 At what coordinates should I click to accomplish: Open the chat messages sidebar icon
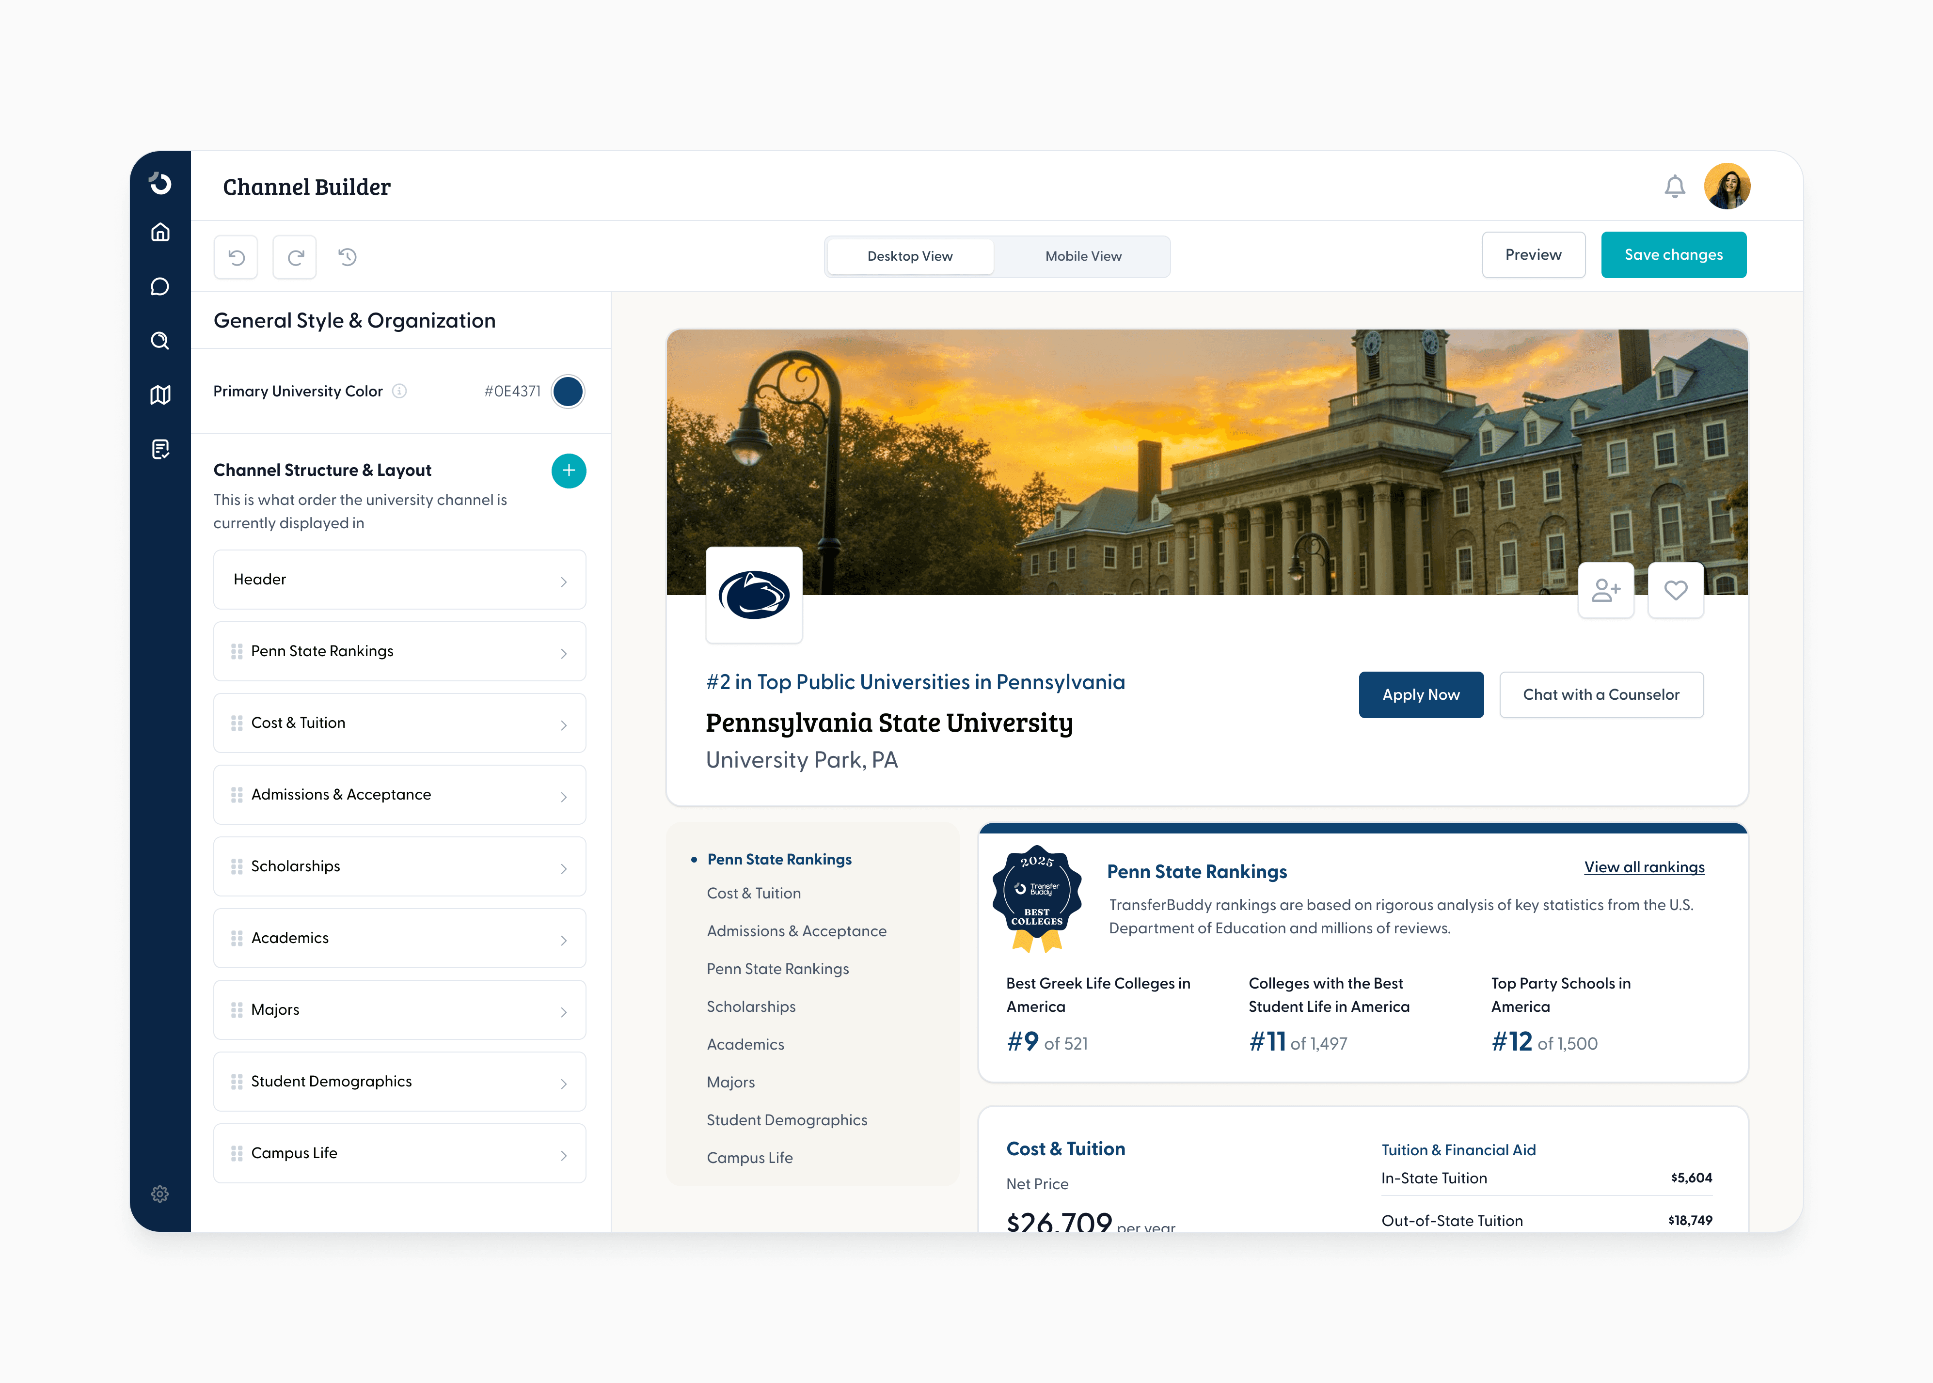160,287
